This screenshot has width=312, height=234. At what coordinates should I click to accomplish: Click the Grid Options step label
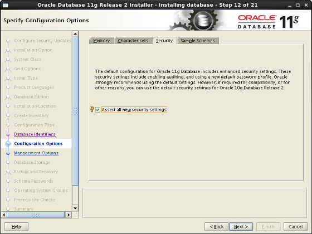(x=27, y=69)
